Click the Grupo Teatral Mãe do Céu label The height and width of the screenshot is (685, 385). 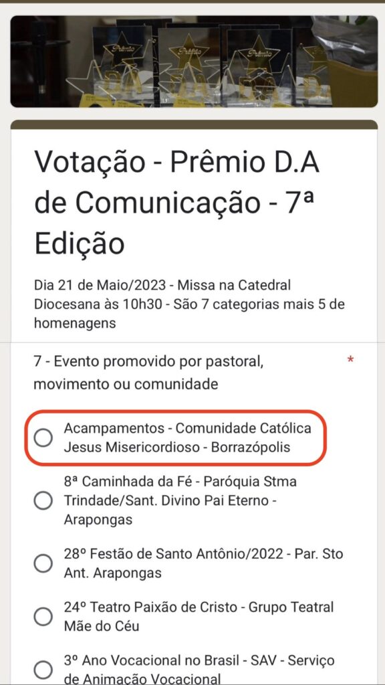pyautogui.click(x=199, y=616)
